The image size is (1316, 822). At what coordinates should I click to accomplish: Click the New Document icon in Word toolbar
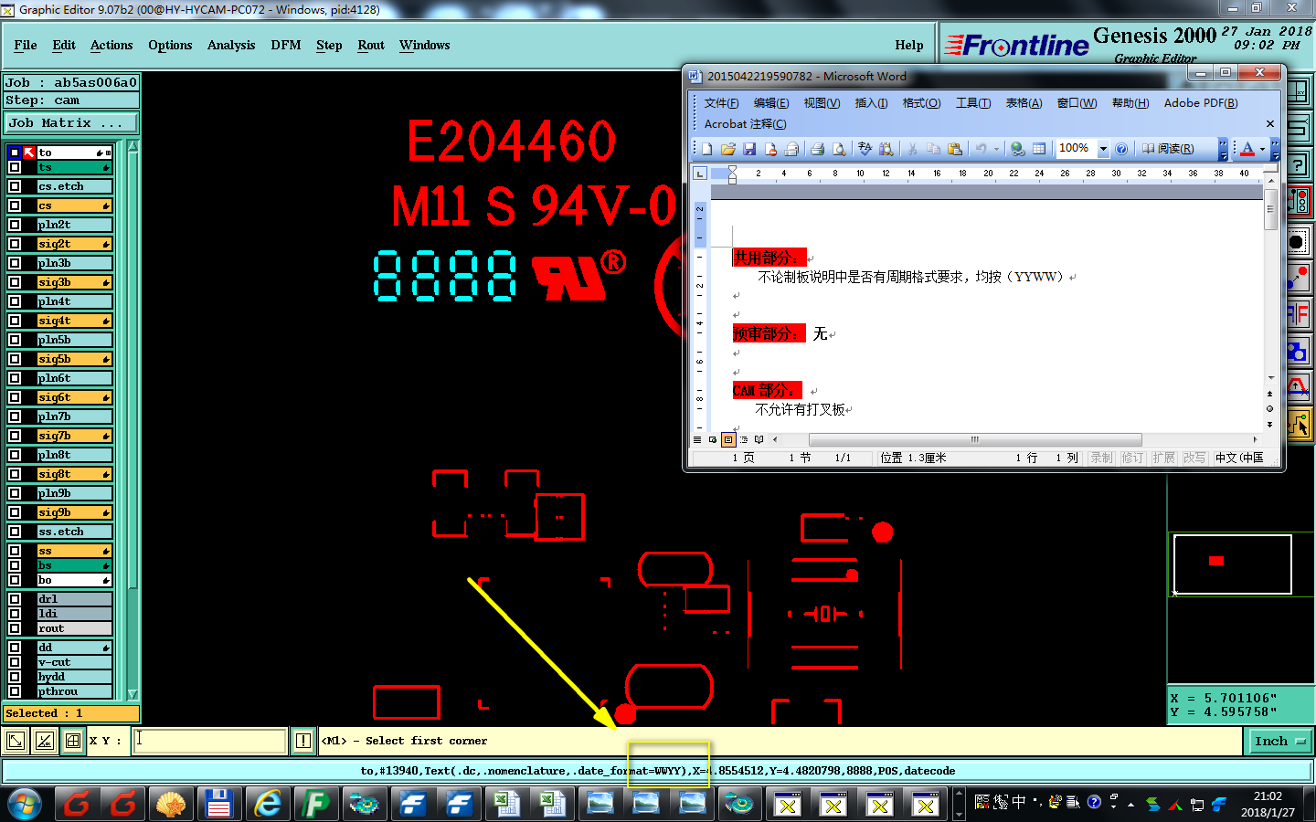pos(706,149)
